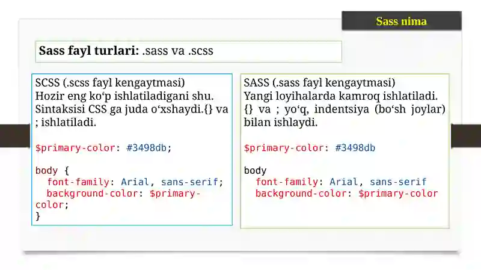Click the "SCSS (.scss fayl kengaytmasi)" line
Screen dimensions: 481x270
[110, 82]
